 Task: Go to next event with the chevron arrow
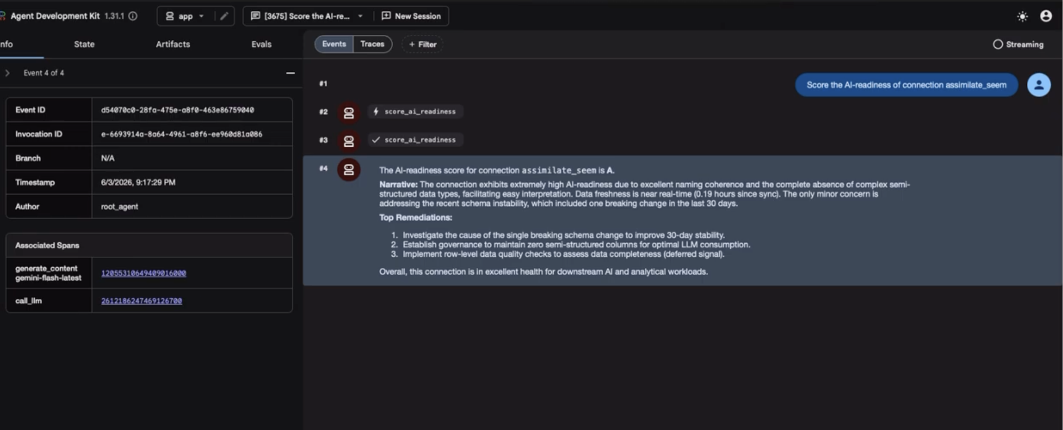coord(7,73)
